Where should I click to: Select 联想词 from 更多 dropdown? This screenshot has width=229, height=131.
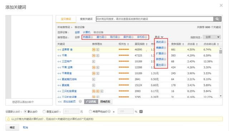[x=160, y=59]
